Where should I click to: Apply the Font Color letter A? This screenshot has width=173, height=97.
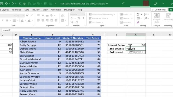29,20
